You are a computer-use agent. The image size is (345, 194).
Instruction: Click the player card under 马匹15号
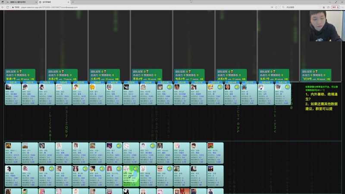click(249, 94)
